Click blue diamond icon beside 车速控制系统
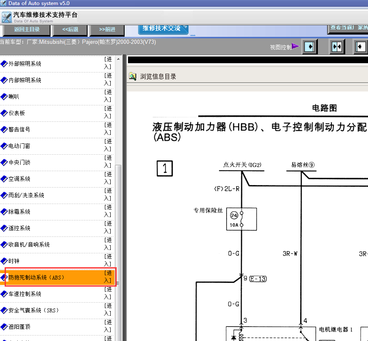 [4, 294]
